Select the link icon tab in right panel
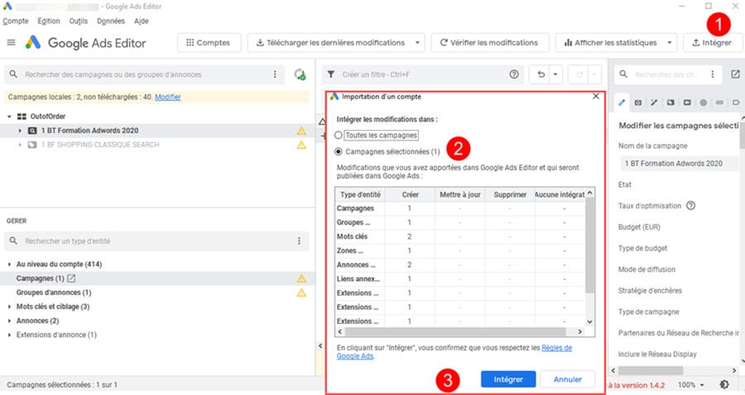Image resolution: width=745 pixels, height=395 pixels. pos(720,103)
